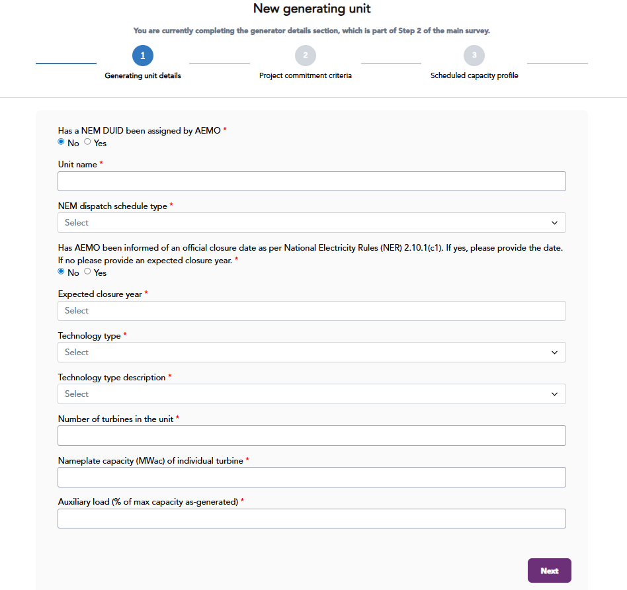Image resolution: width=627 pixels, height=590 pixels.
Task: Click step 1 circle icon
Action: tap(143, 56)
